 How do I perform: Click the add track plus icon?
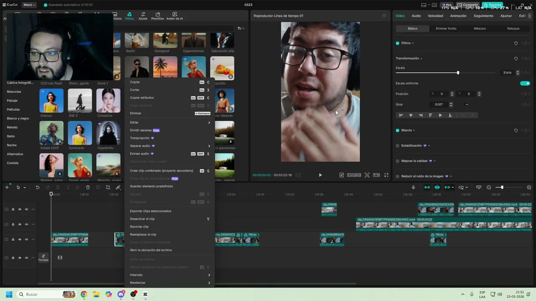coord(7,187)
